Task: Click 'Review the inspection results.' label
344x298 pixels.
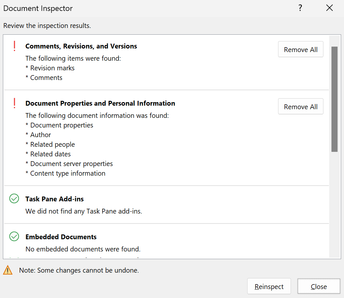Action: point(47,26)
